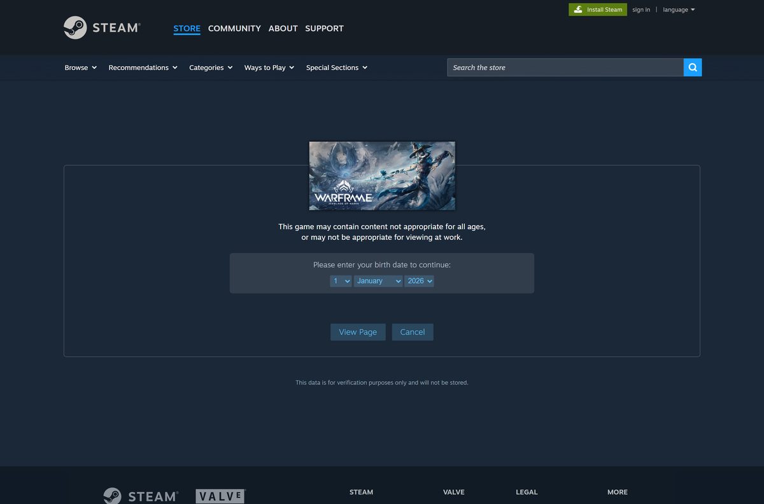Click the View Page button

tap(358, 332)
